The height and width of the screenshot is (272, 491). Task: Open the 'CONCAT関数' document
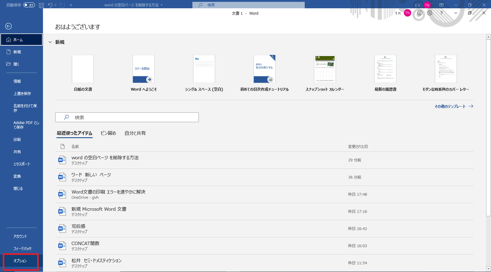coord(264,246)
